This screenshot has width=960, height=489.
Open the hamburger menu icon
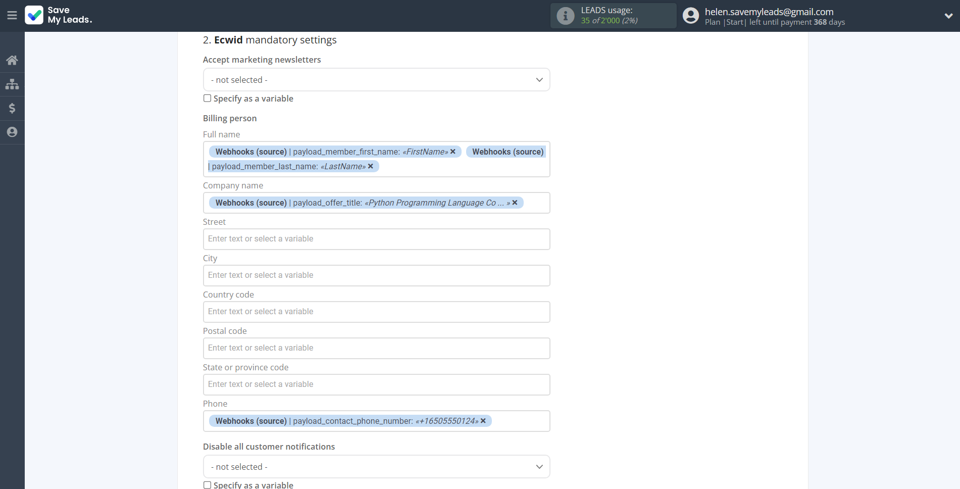point(12,16)
